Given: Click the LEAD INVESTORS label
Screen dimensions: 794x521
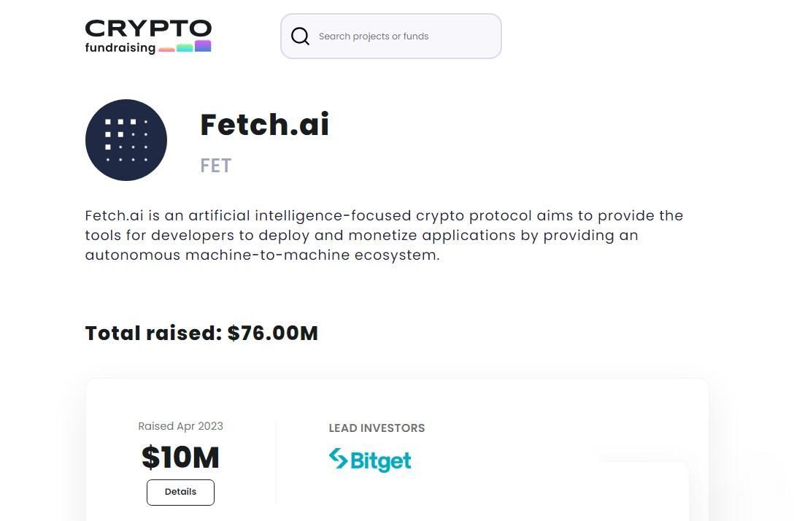Looking at the screenshot, I should (x=377, y=428).
